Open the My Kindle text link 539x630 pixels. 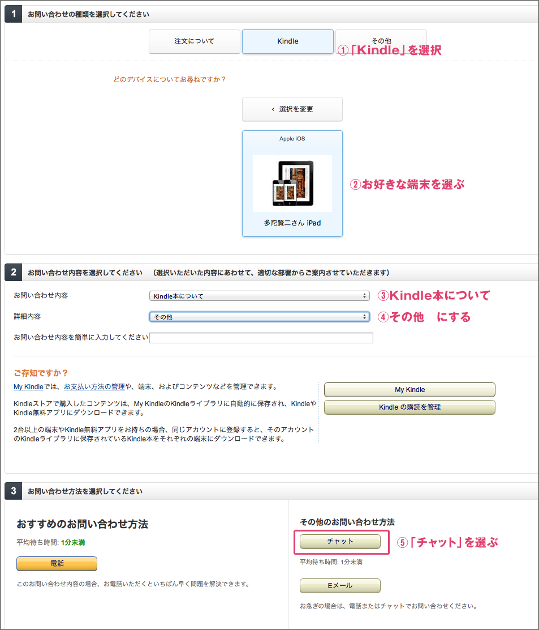28,387
